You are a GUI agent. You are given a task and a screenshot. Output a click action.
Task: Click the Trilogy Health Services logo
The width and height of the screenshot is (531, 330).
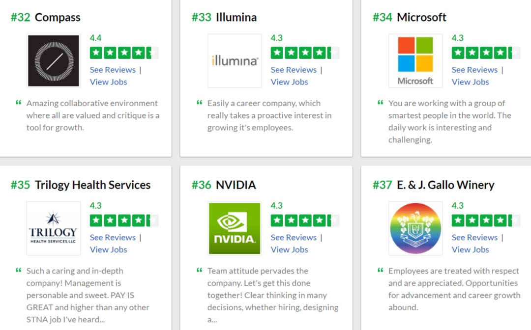(x=54, y=228)
